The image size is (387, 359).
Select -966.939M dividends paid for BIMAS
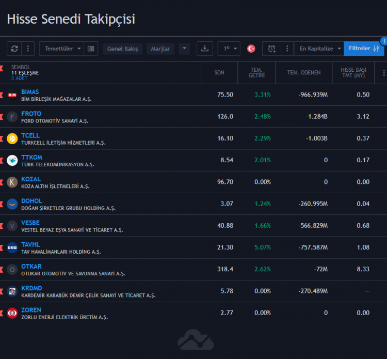pos(313,95)
